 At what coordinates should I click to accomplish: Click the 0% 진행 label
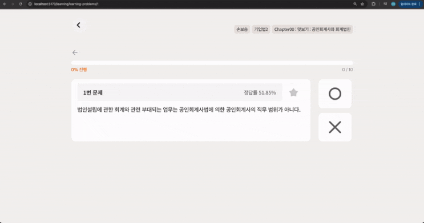[79, 70]
